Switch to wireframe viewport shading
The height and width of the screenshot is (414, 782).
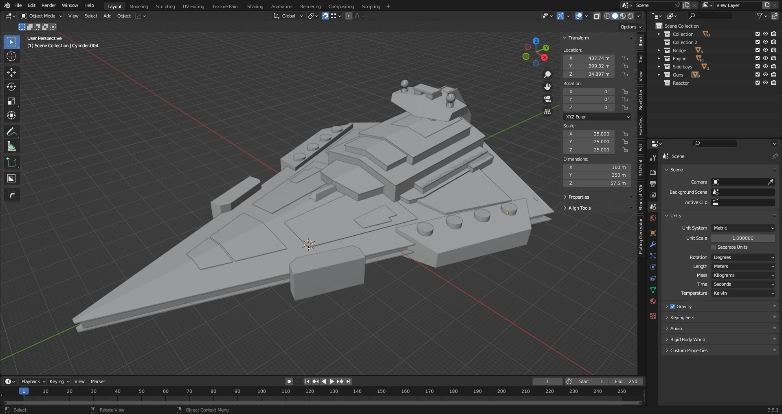point(607,16)
